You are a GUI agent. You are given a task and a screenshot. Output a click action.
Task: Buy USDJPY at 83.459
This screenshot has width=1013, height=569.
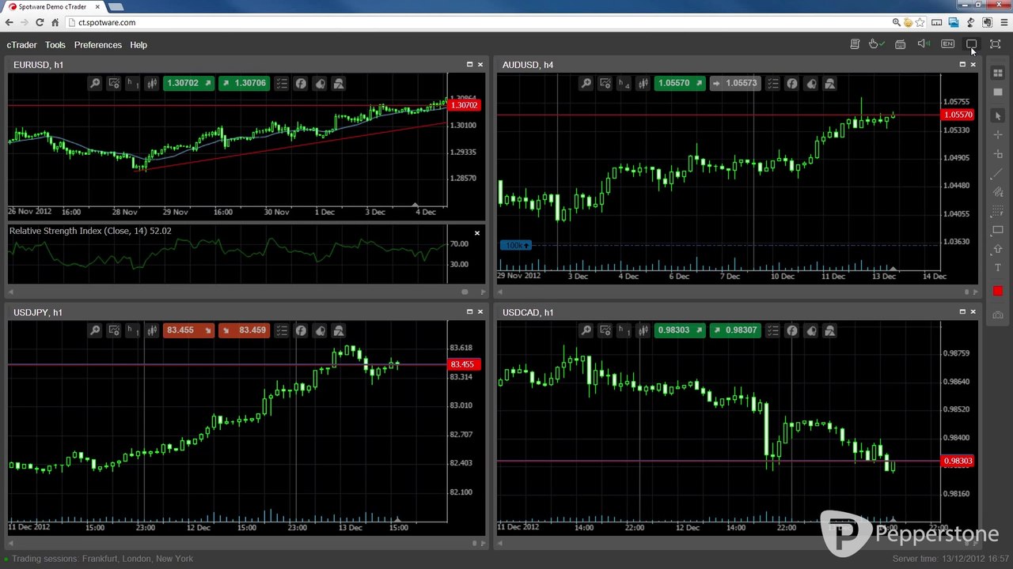point(244,330)
